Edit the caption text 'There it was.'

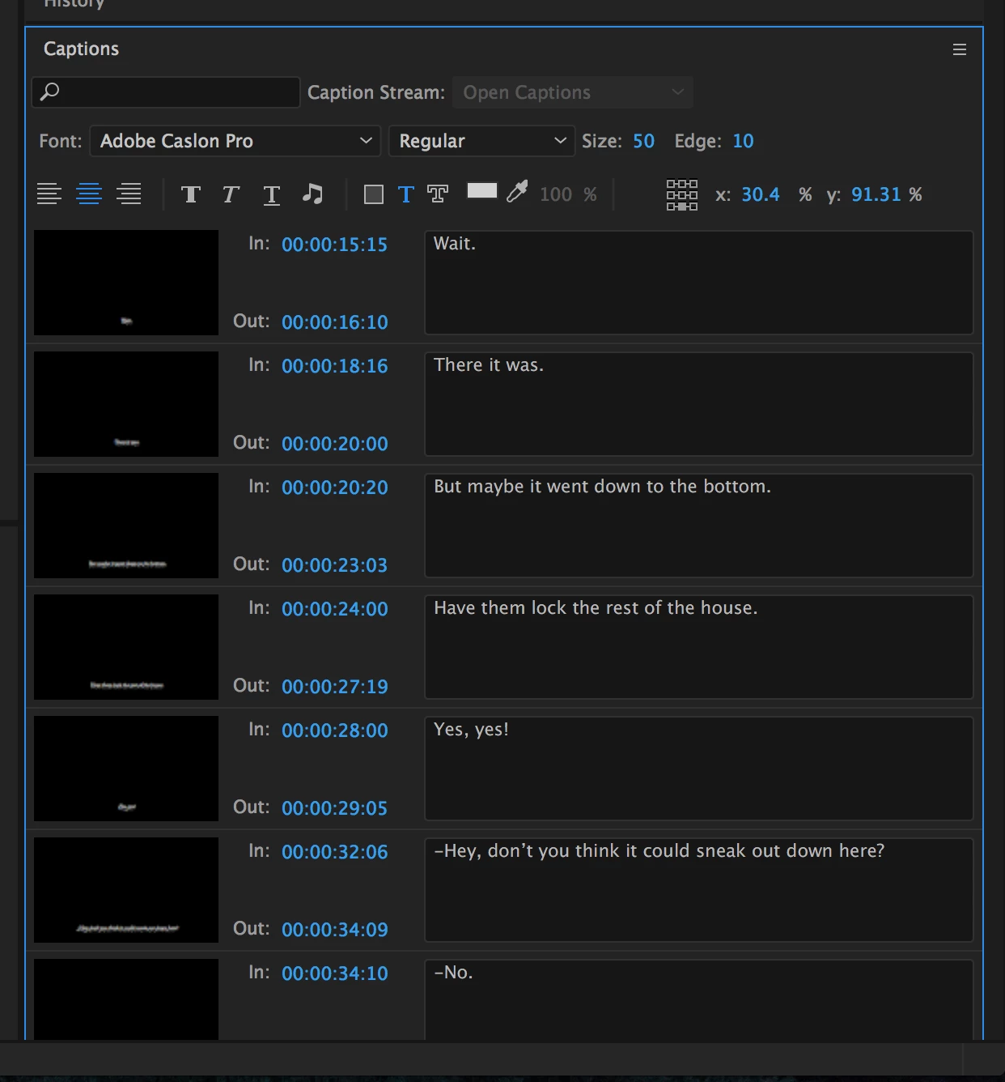[699, 404]
